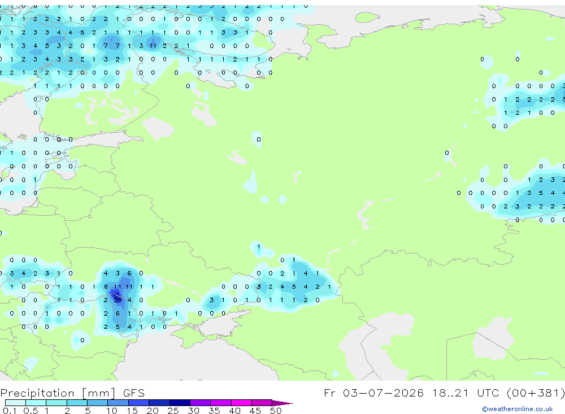This screenshot has height=414, width=565.
Task: Click the '0.1' legend scale label
Action: pos(10,411)
